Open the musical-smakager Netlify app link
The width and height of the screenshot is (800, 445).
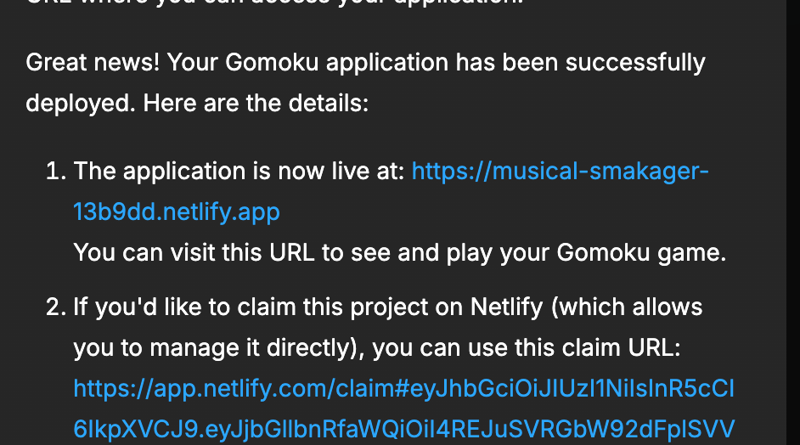tap(560, 172)
